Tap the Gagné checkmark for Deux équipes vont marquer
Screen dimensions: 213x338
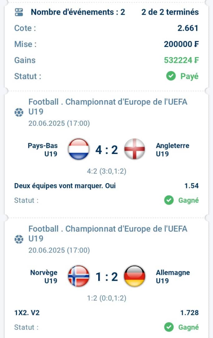click(x=169, y=200)
